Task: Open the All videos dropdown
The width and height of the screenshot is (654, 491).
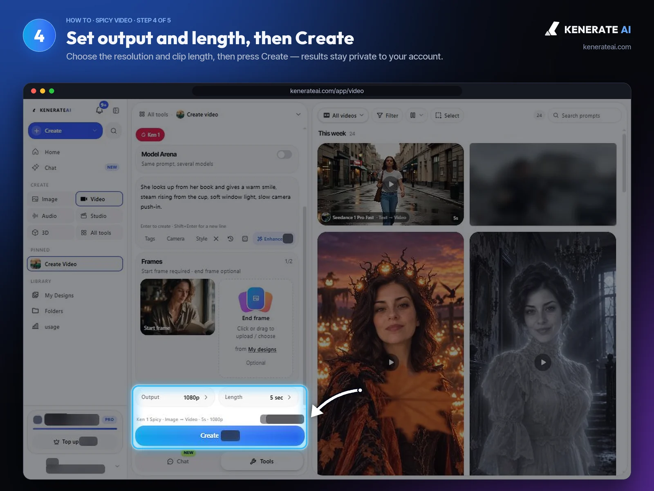Action: pos(343,115)
